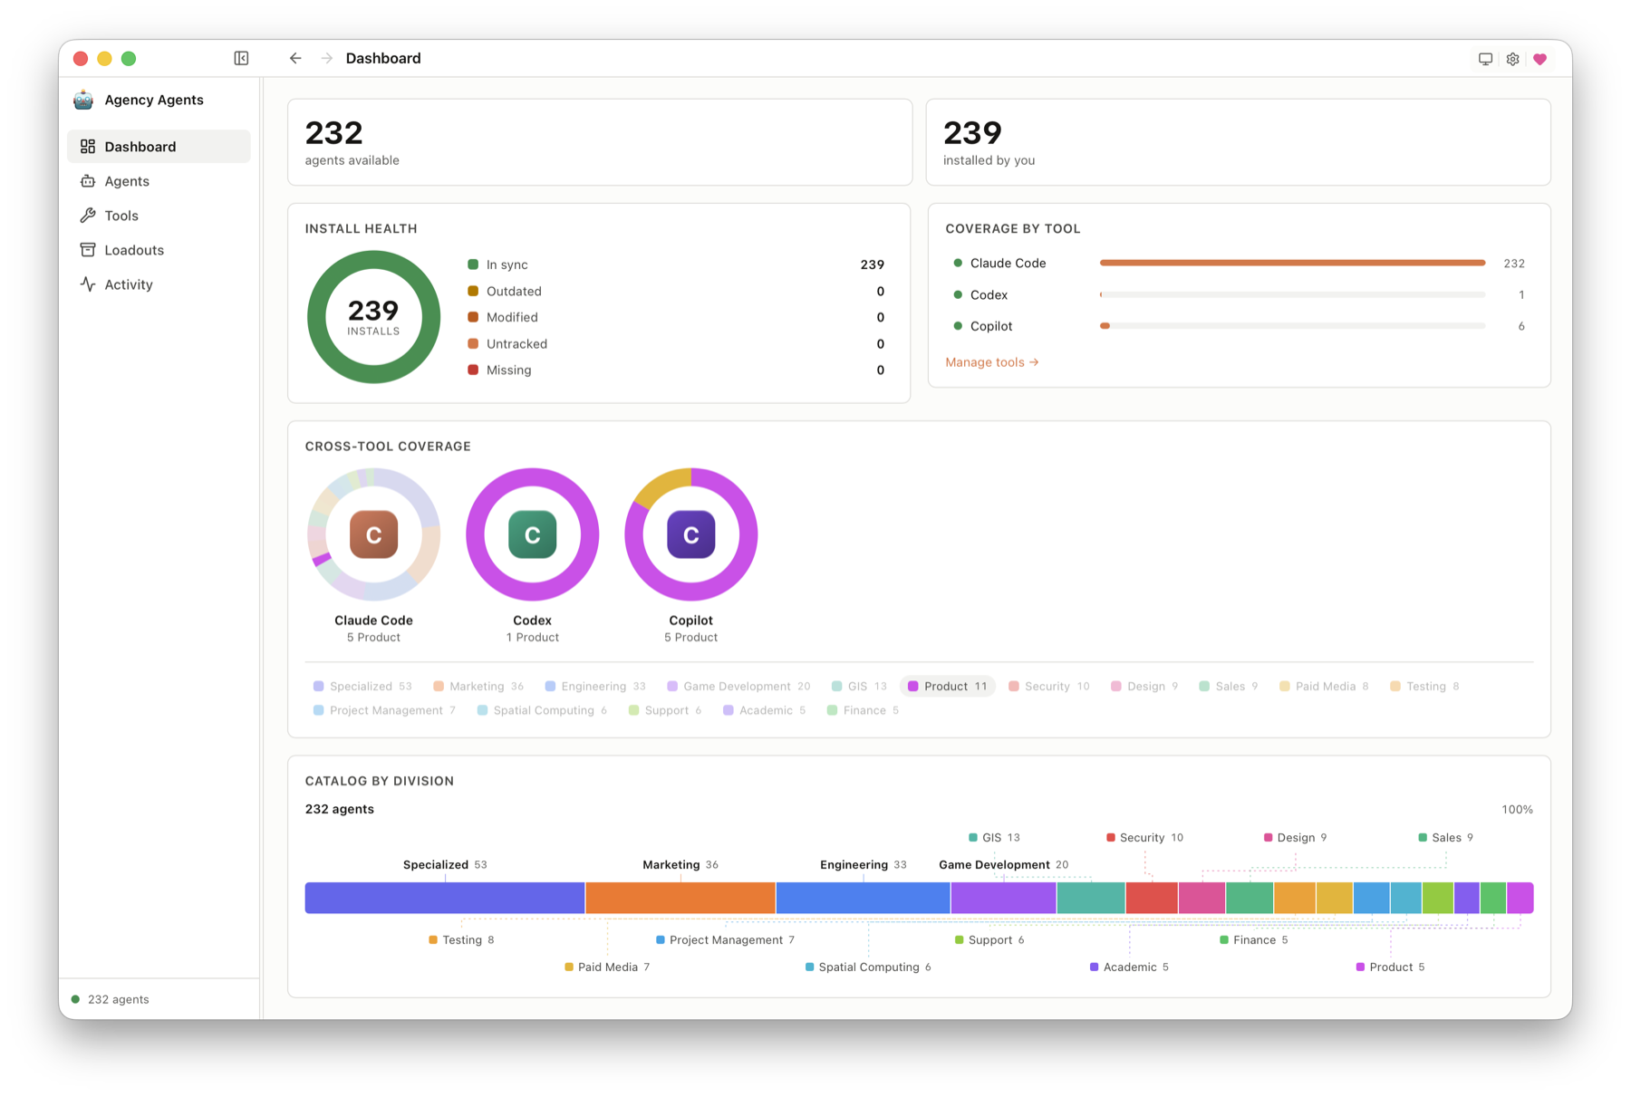
Task: Toggle the Academic 5 legend filter
Action: pos(764,711)
